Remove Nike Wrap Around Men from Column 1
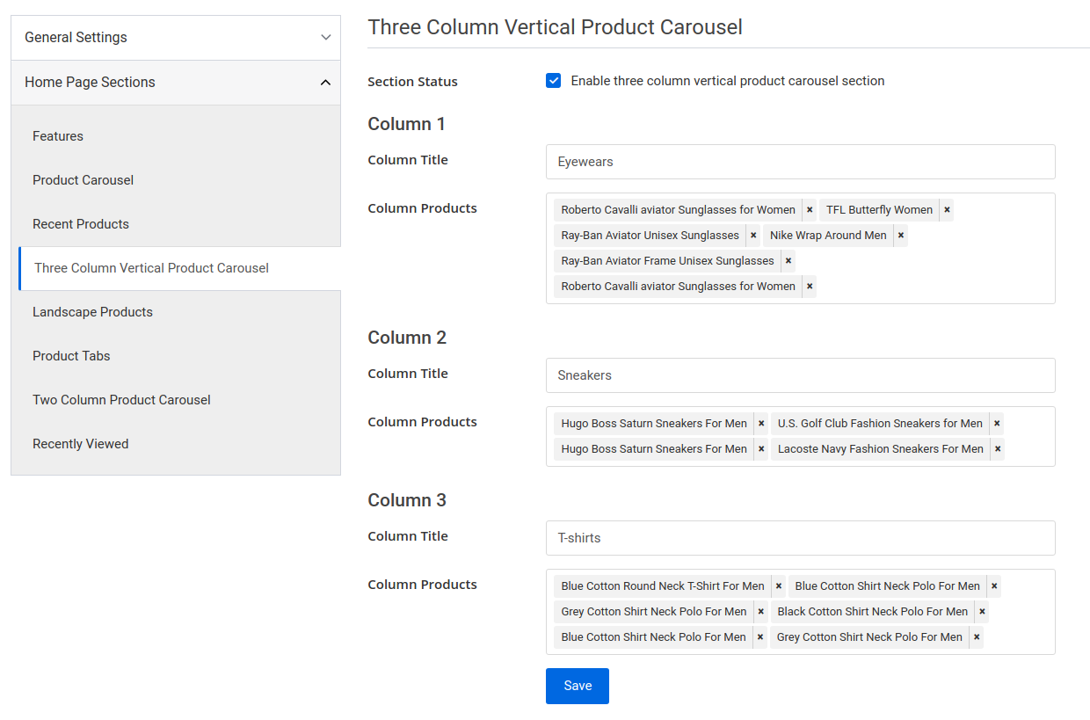The width and height of the screenshot is (1090, 720). [x=900, y=235]
